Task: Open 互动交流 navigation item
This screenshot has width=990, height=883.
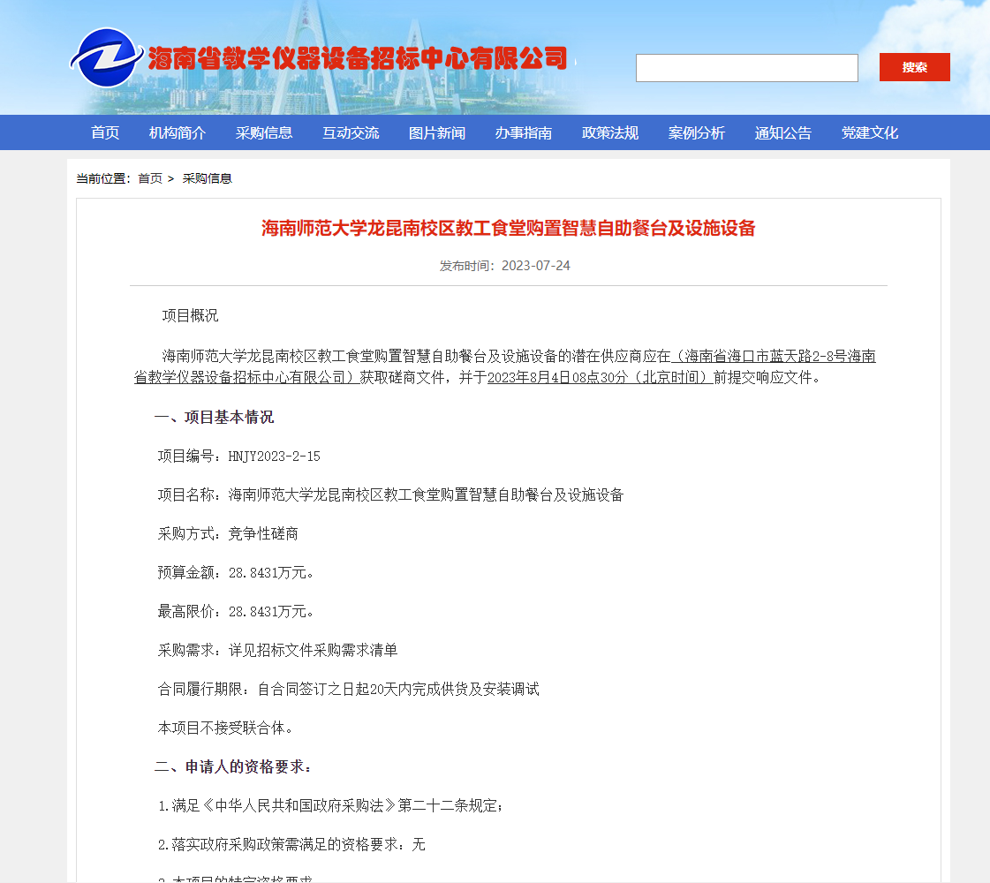Action: [351, 132]
